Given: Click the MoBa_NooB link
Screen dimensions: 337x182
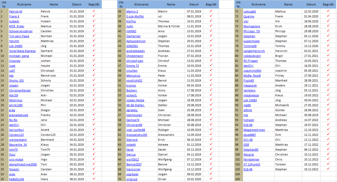Looking at the screenshot, I should [252, 76].
